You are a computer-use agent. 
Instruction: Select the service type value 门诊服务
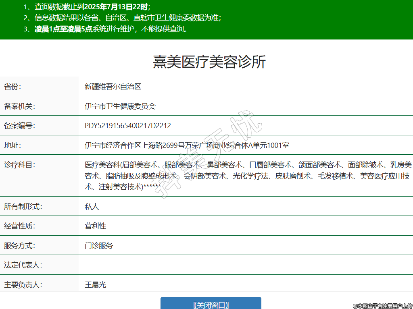pyautogui.click(x=99, y=246)
